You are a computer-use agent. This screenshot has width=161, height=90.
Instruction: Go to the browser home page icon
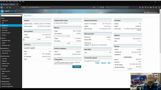tap(10, 7)
